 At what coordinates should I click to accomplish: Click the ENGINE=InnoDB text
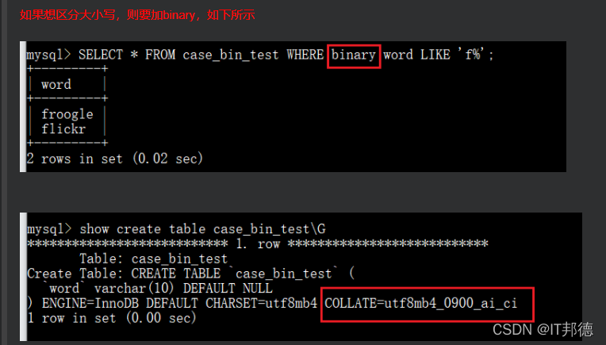pos(90,303)
